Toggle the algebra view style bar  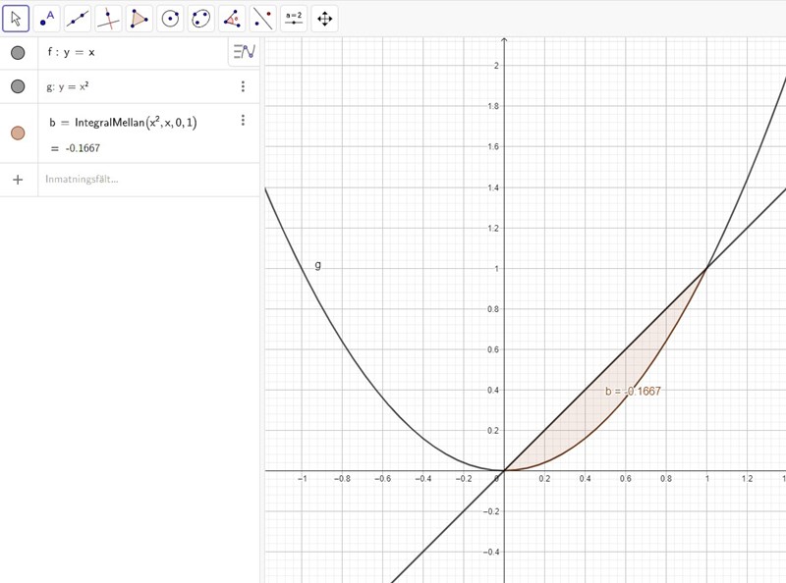coord(243,52)
